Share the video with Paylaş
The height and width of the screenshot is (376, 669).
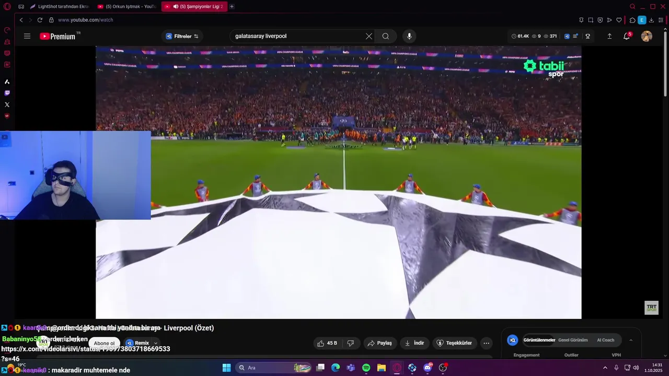(380, 343)
